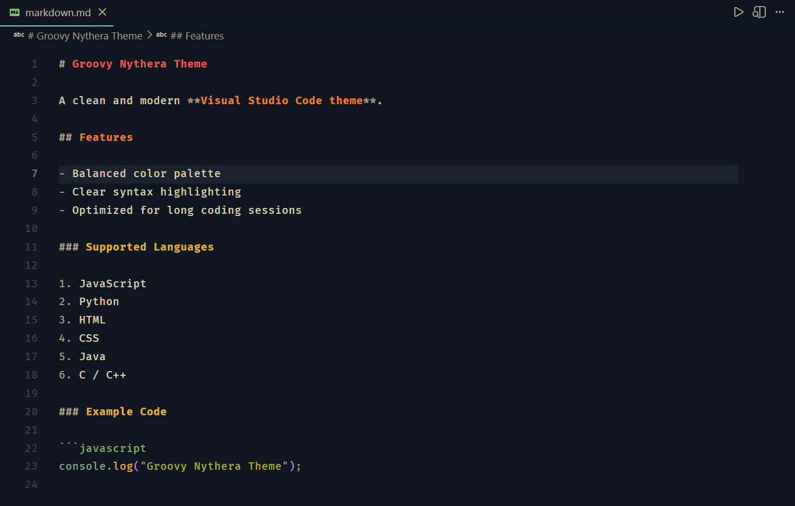
Task: Click the Run button in the editor toolbar
Action: pyautogui.click(x=738, y=12)
